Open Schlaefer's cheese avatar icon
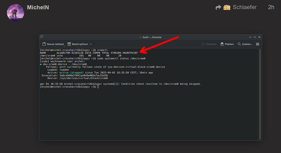Viewport: 281px width, 153px height. [x=227, y=7]
